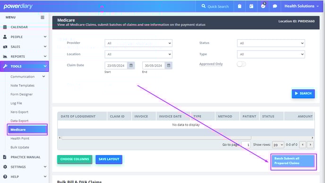Open the Status dropdown
325x183 pixels.
pyautogui.click(x=271, y=43)
